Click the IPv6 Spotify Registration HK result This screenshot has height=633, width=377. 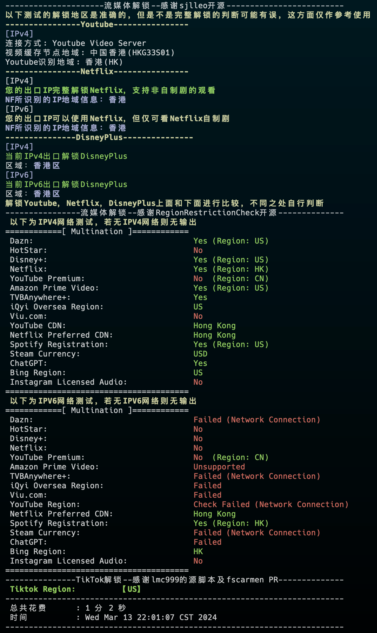(231, 523)
